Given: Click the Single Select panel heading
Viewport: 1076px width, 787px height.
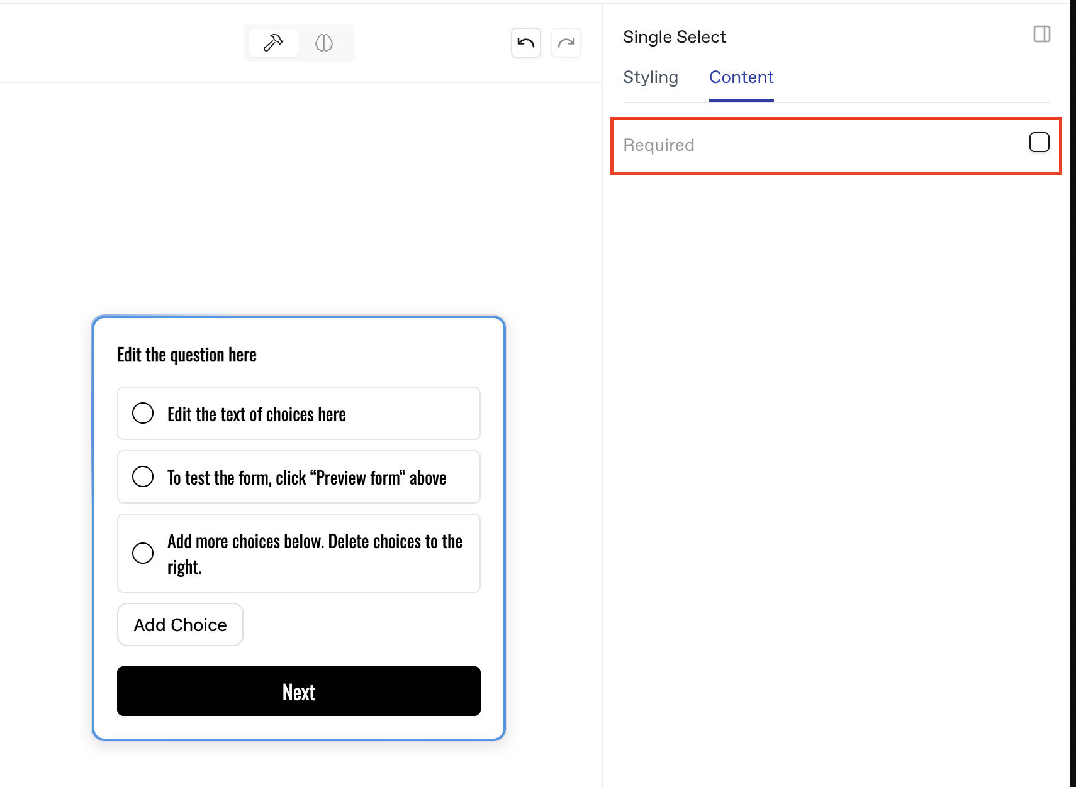Looking at the screenshot, I should point(675,37).
